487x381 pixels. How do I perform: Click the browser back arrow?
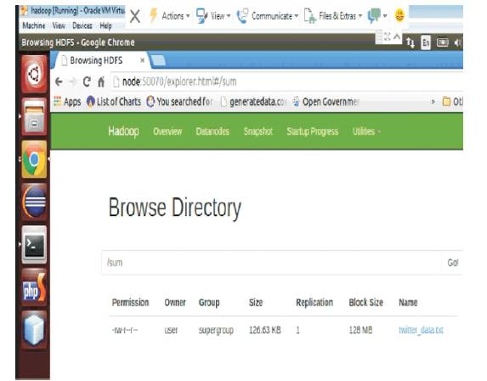point(59,82)
